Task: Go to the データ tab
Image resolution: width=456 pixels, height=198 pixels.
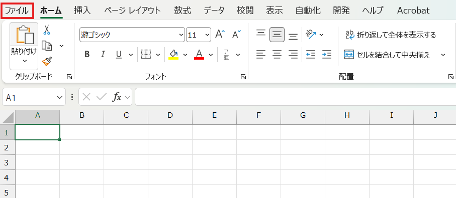Action: click(x=214, y=11)
